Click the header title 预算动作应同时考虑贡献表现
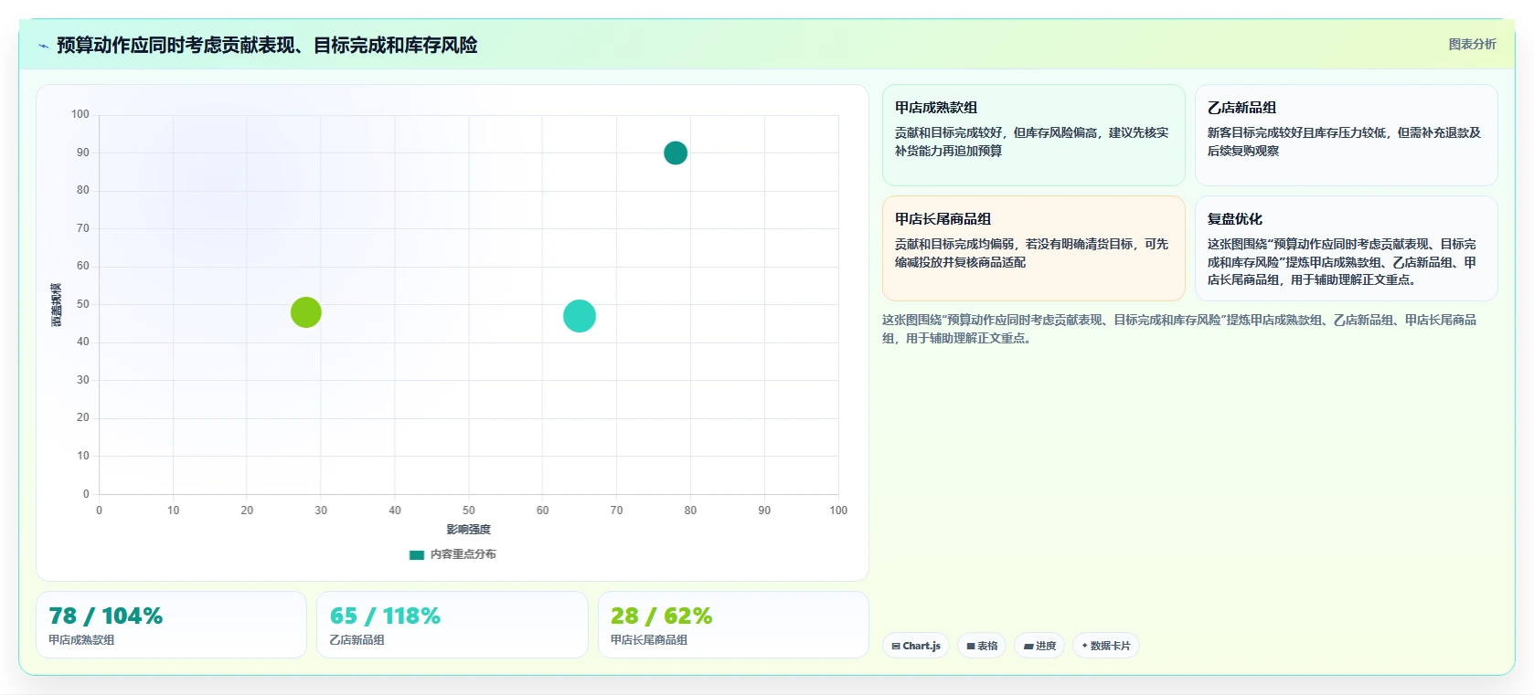The height and width of the screenshot is (695, 1534). tap(267, 45)
